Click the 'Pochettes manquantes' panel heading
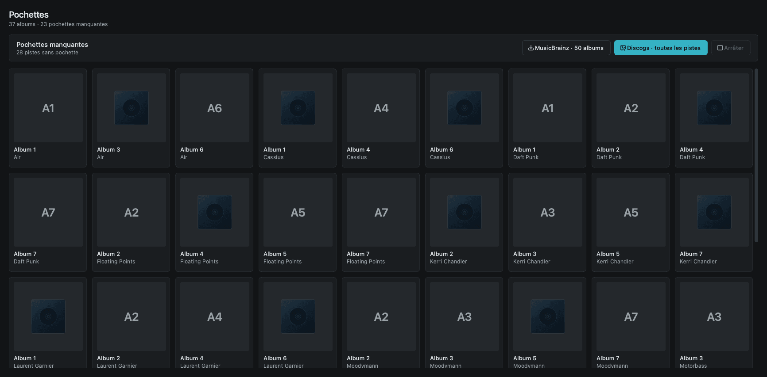Viewport: 767px width, 377px height. point(52,44)
